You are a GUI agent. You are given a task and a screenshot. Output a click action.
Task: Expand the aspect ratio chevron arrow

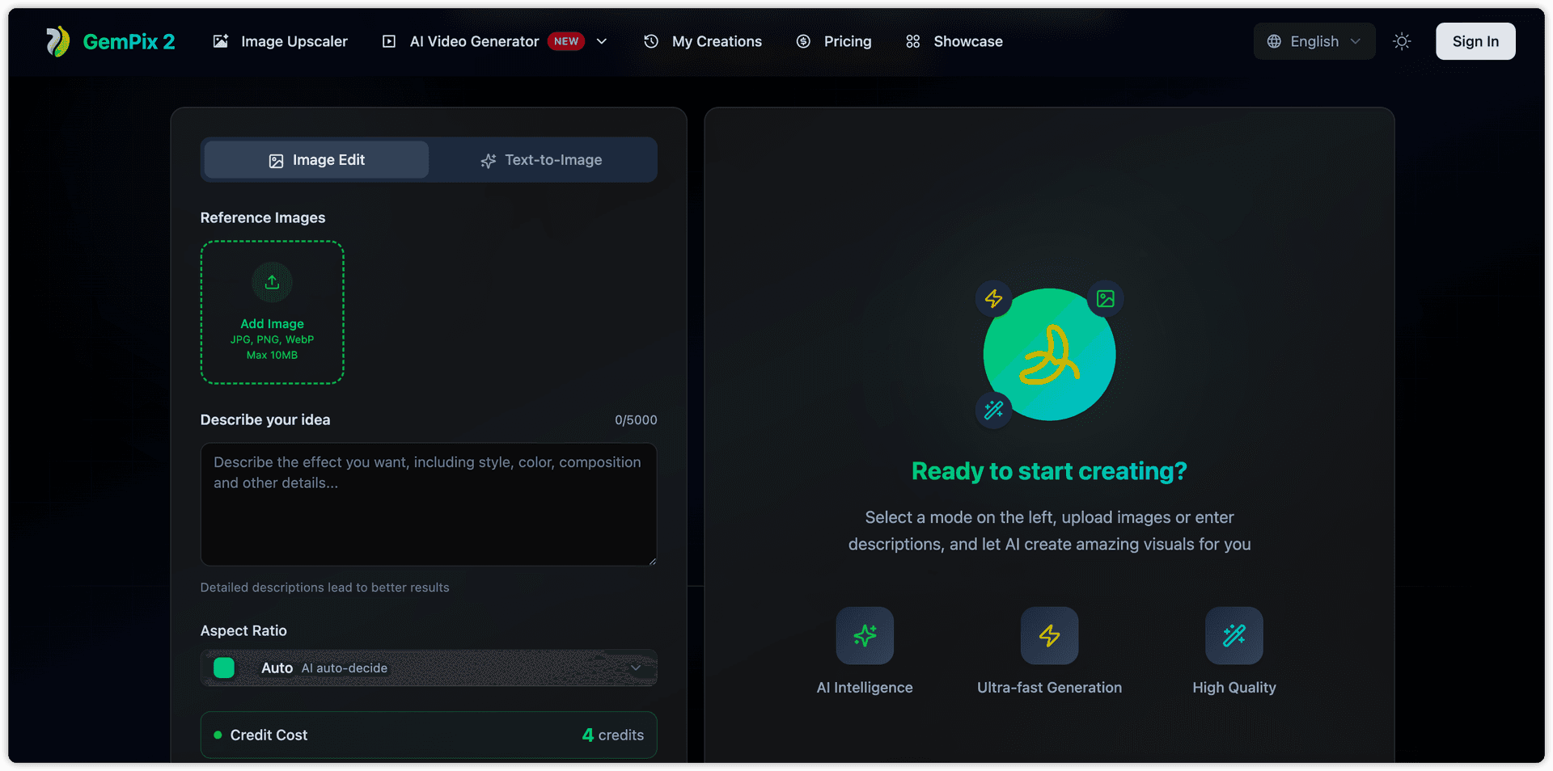tap(636, 668)
